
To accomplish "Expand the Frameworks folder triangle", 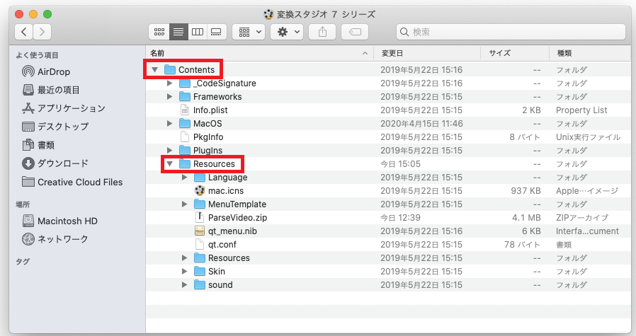I will [169, 97].
